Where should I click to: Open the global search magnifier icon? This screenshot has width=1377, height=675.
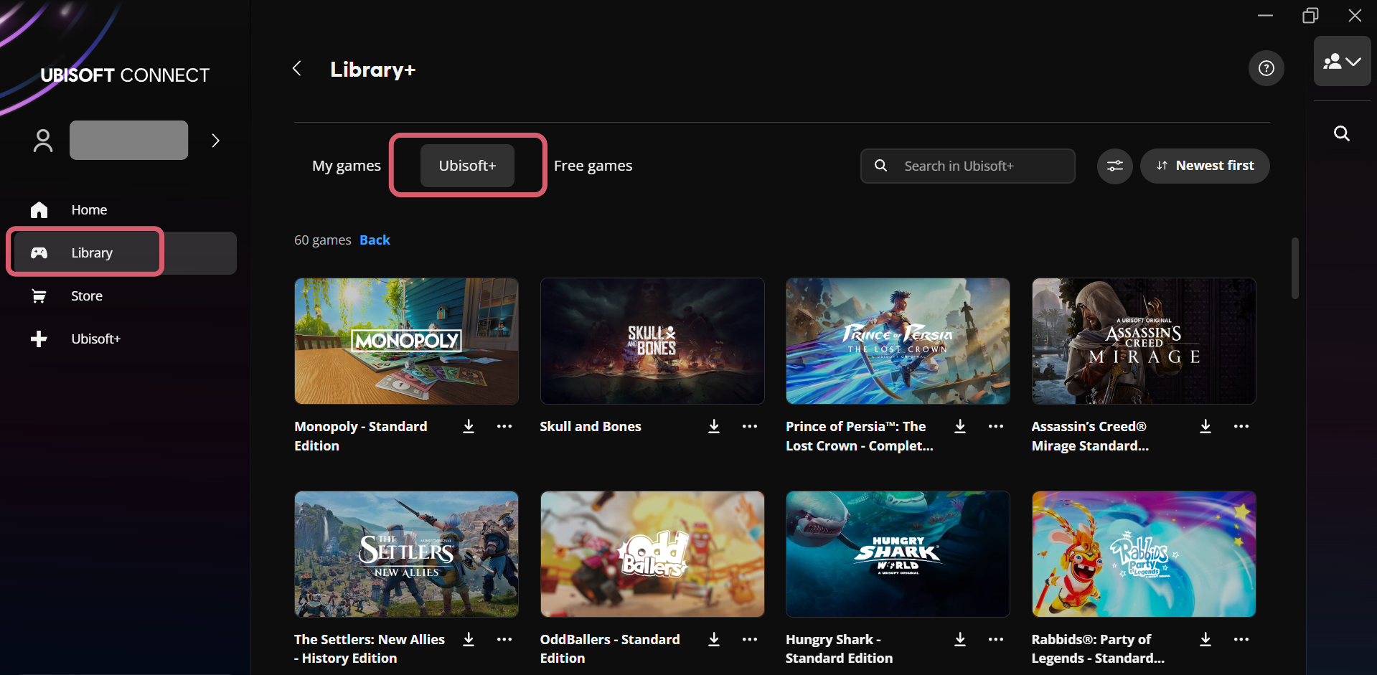[x=1341, y=133]
